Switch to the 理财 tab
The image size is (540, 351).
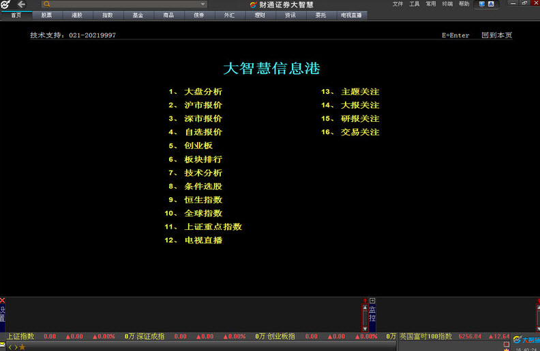(260, 15)
